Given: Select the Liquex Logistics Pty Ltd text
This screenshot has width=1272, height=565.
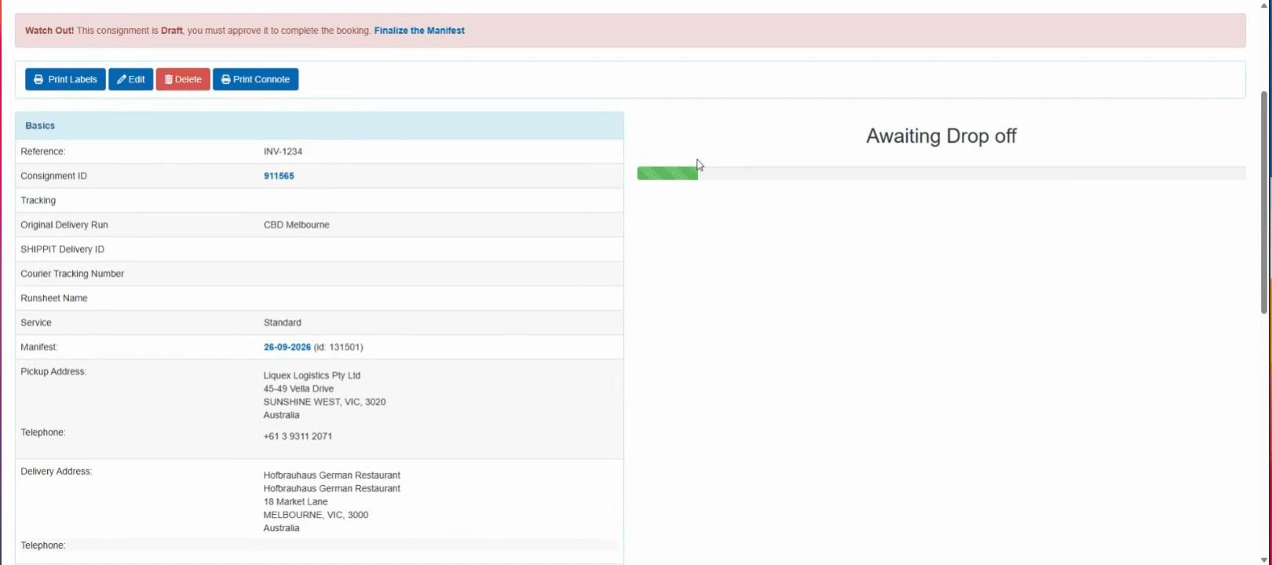Looking at the screenshot, I should 313,375.
